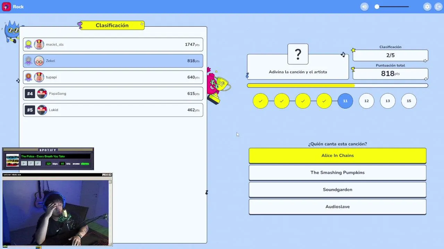
Task: Click maciel_sls's avatar
Action: click(x=39, y=44)
